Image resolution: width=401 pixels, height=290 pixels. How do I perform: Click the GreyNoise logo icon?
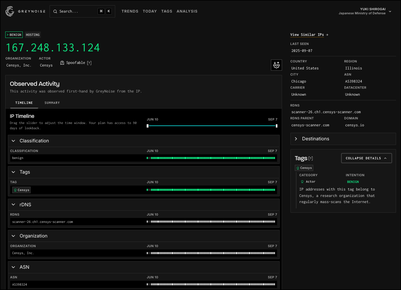10,11
